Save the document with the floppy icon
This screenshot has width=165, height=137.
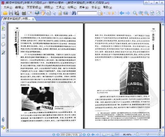pyautogui.click(x=11, y=13)
